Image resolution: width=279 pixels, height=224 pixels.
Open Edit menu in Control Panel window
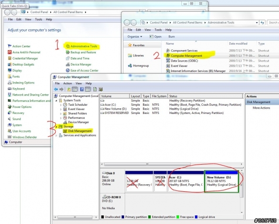[19, 19]
